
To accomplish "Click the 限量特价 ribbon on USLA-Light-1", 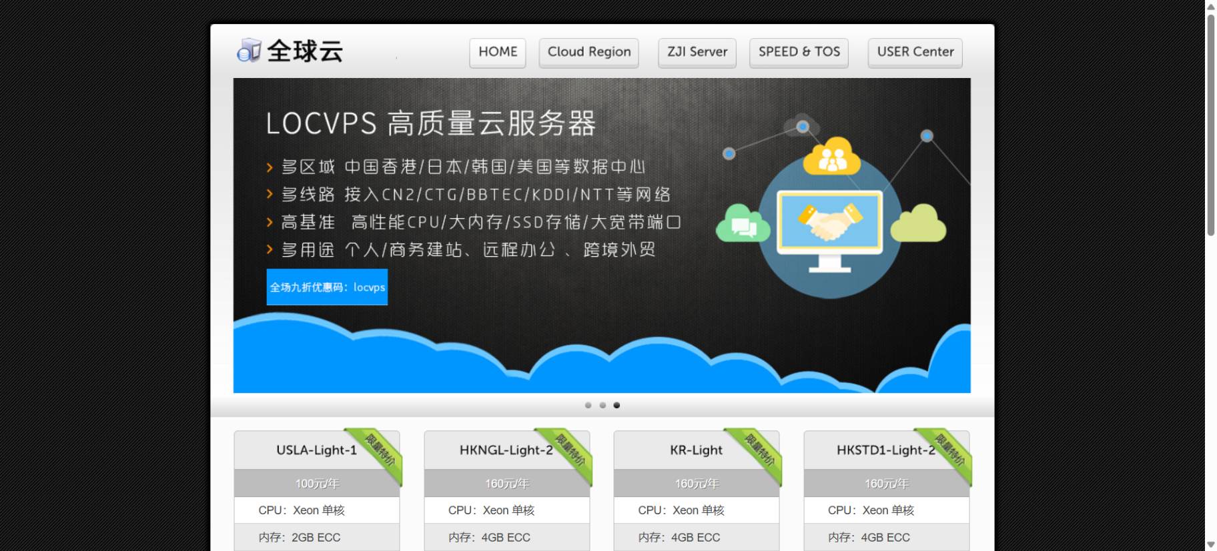I will [x=380, y=450].
